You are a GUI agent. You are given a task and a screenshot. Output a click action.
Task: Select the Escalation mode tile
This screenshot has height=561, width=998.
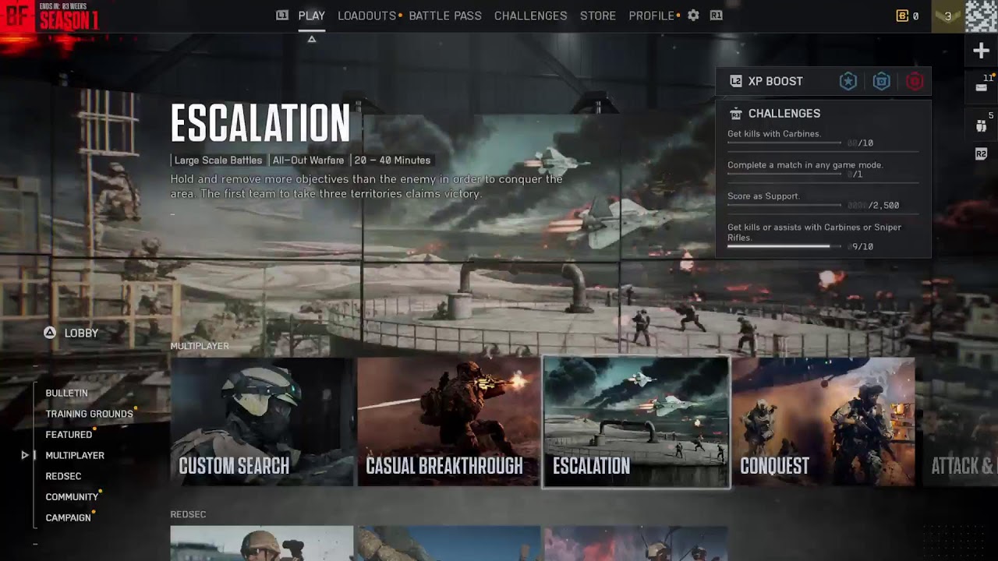(636, 422)
